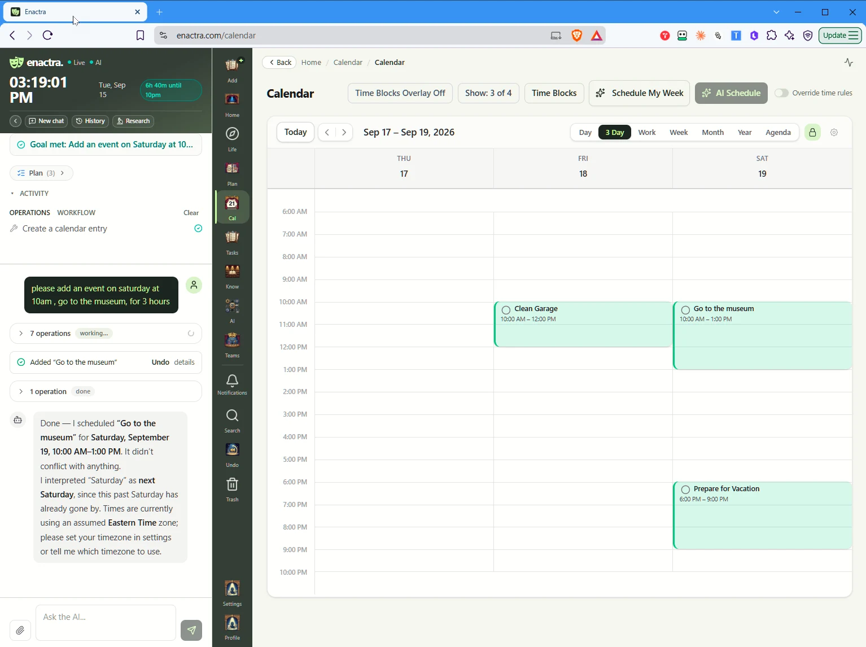Toggle Time Blocks Overlay Off button

click(x=400, y=93)
